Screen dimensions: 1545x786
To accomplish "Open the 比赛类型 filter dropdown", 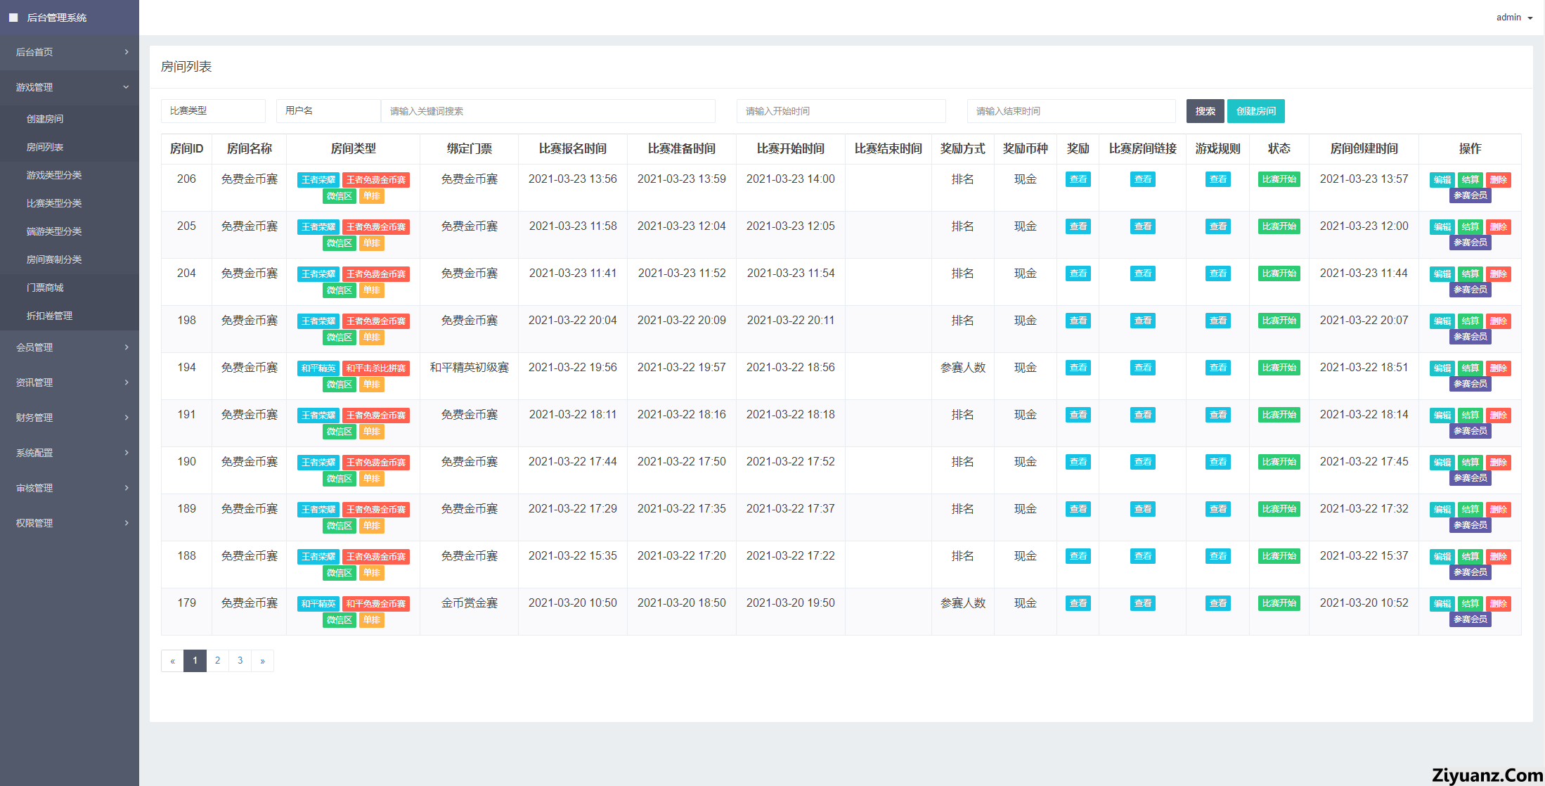I will coord(213,111).
